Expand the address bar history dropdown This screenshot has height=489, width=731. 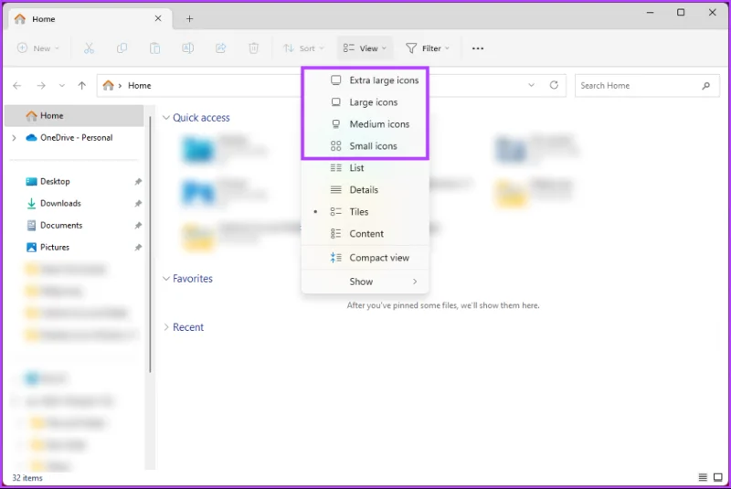click(x=531, y=85)
